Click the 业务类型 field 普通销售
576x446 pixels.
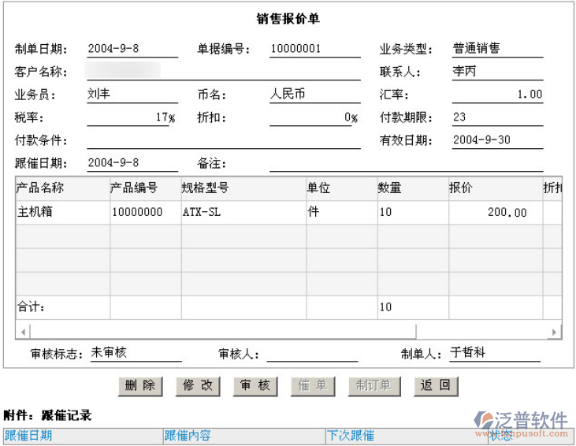pos(496,49)
